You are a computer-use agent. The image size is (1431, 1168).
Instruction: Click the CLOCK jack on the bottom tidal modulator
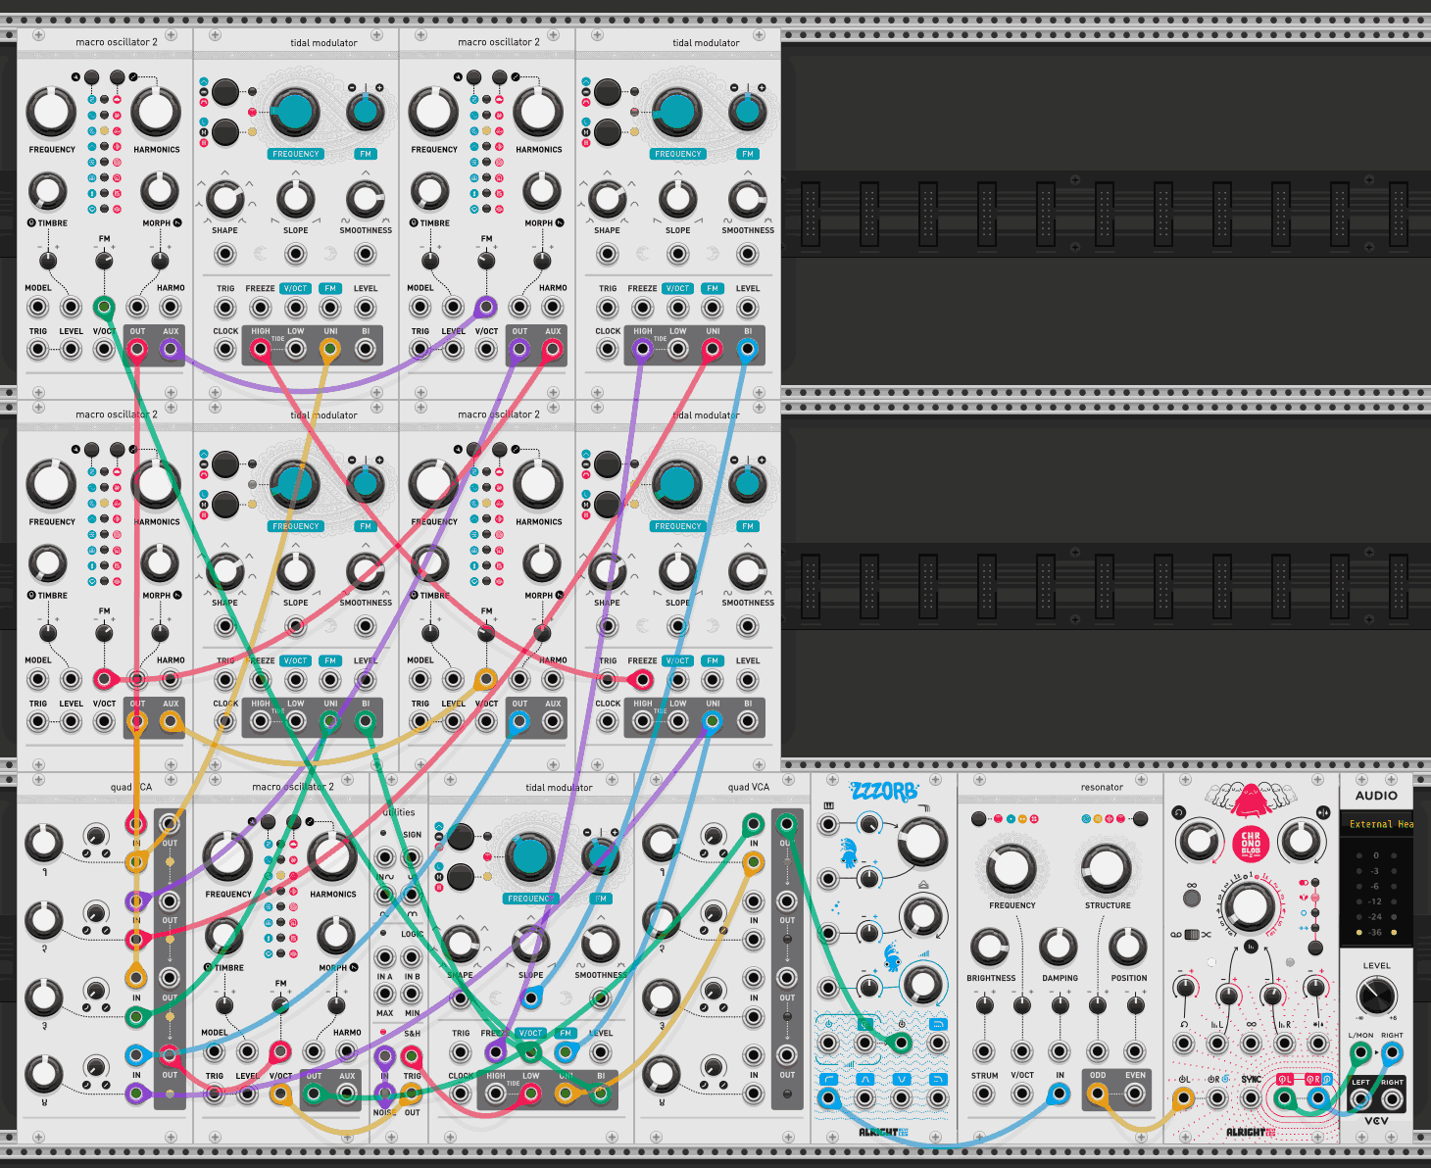pos(461,1094)
